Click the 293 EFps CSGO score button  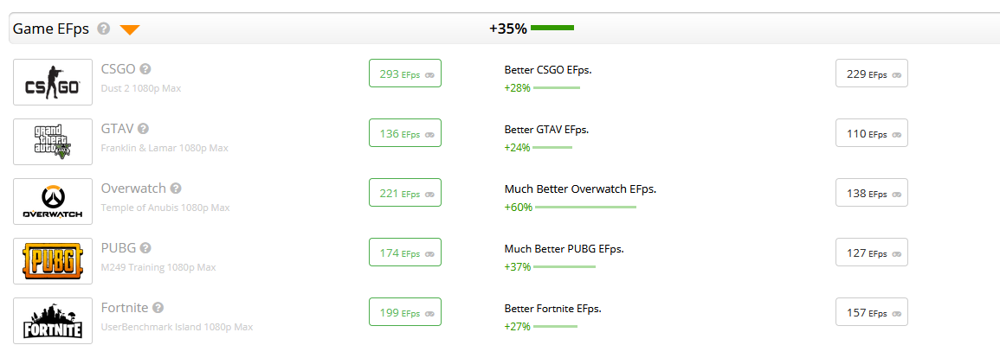404,74
